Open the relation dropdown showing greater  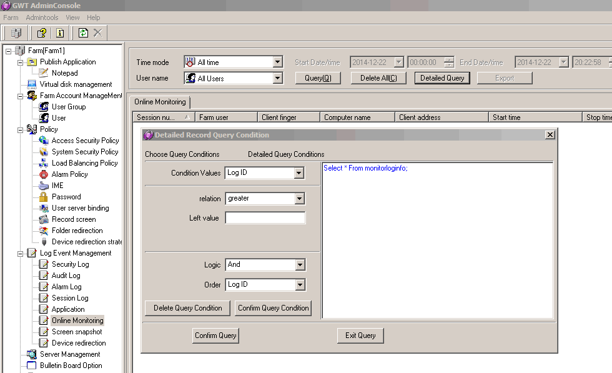(x=299, y=199)
